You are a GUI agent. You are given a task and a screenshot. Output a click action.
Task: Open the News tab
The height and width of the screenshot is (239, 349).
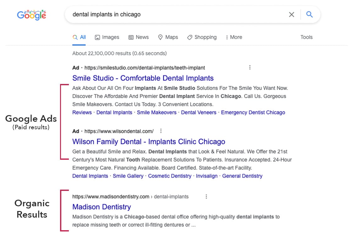pos(139,37)
